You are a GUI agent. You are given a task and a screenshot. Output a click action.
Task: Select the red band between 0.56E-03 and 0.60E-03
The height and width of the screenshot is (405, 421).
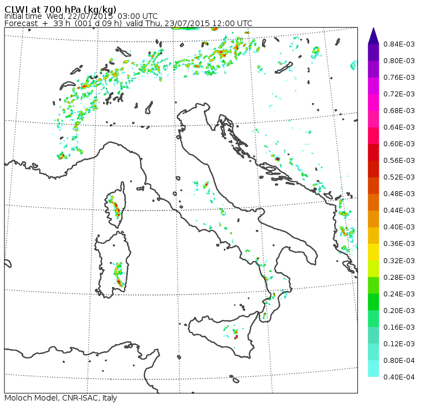pos(373,152)
